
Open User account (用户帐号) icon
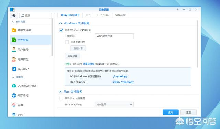(14, 50)
